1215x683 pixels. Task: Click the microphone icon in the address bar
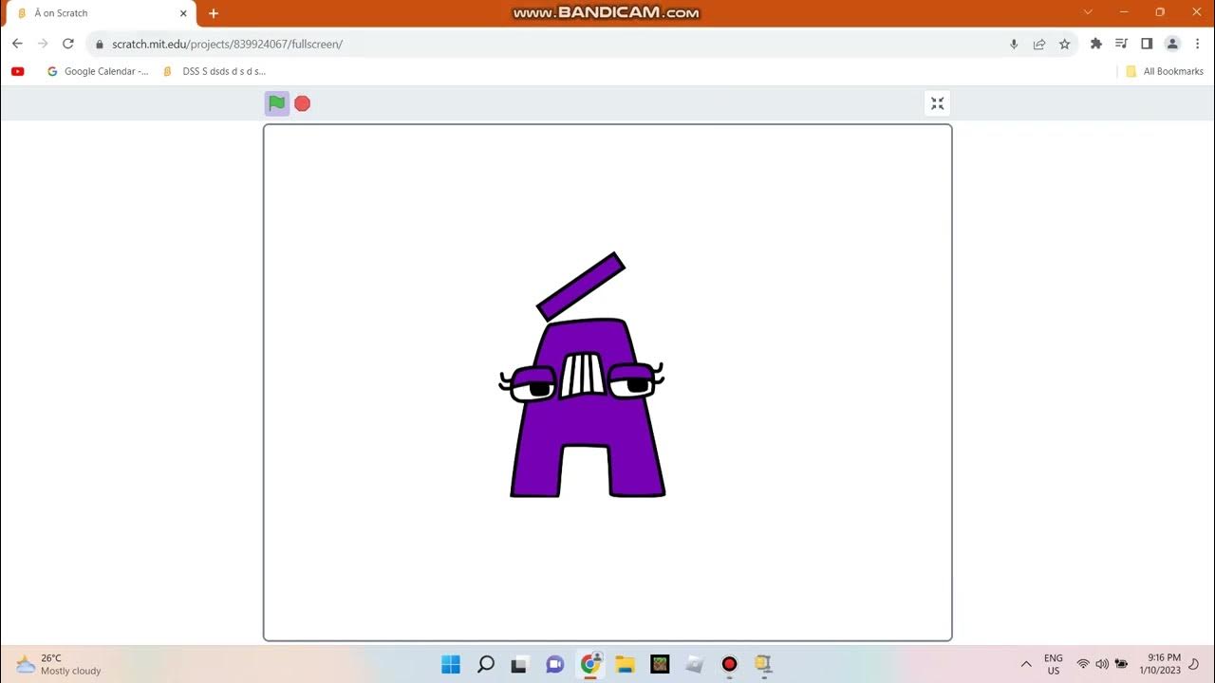tap(1014, 44)
